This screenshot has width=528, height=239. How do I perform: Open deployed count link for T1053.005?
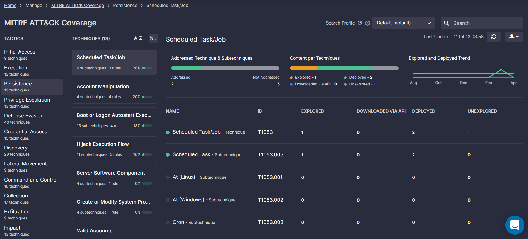[x=413, y=155]
